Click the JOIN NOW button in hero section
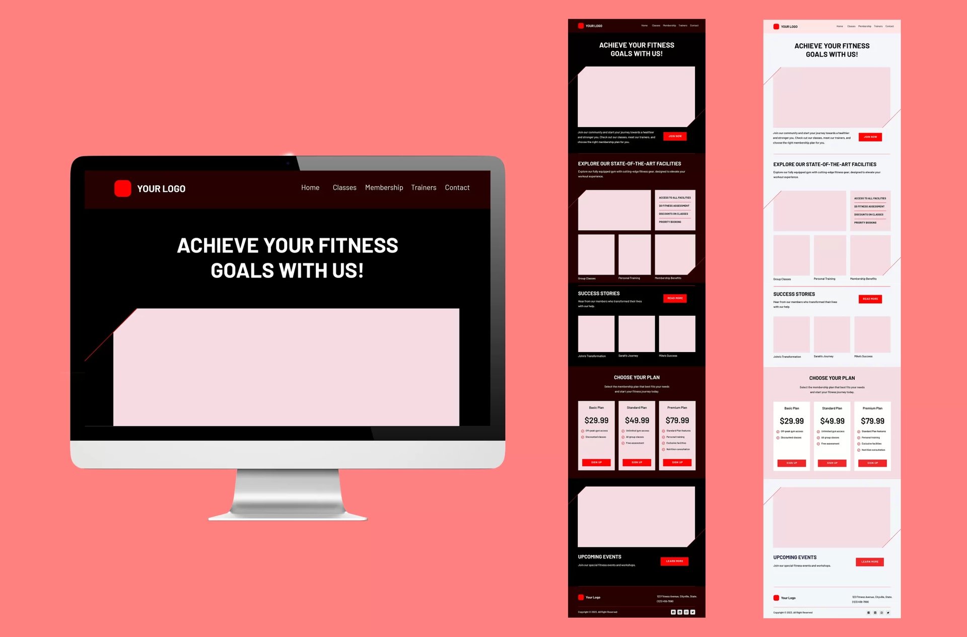Screen dimensions: 967x637 click(674, 136)
